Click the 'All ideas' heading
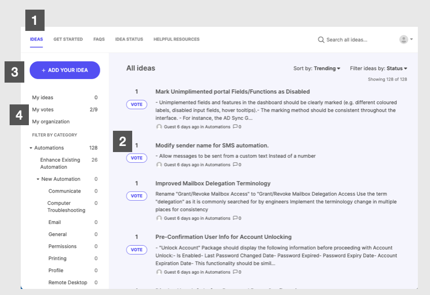The height and width of the screenshot is (295, 430). [141, 68]
